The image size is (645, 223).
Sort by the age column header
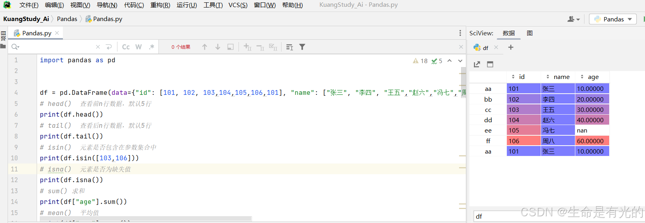[592, 77]
